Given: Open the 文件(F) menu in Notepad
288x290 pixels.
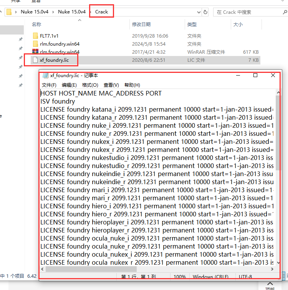Looking at the screenshot, I should pos(49,85).
